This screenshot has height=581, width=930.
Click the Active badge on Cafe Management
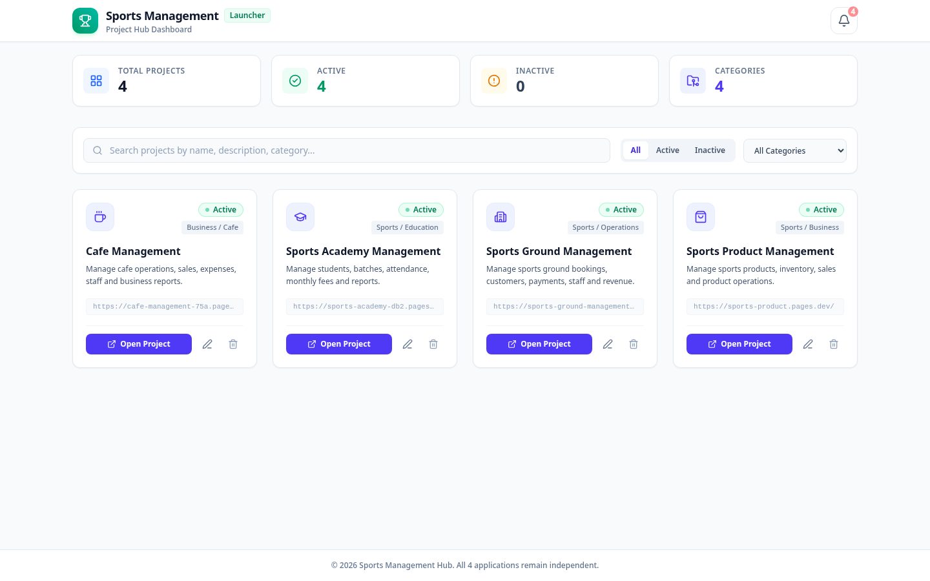click(221, 210)
